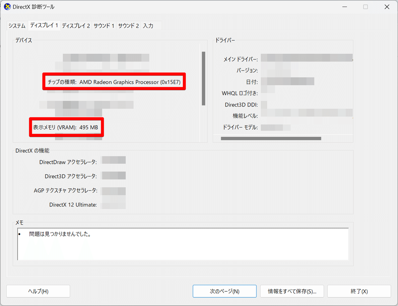The image size is (398, 306).
Task: Switch to the サウンド 2 tab
Action: tap(129, 26)
